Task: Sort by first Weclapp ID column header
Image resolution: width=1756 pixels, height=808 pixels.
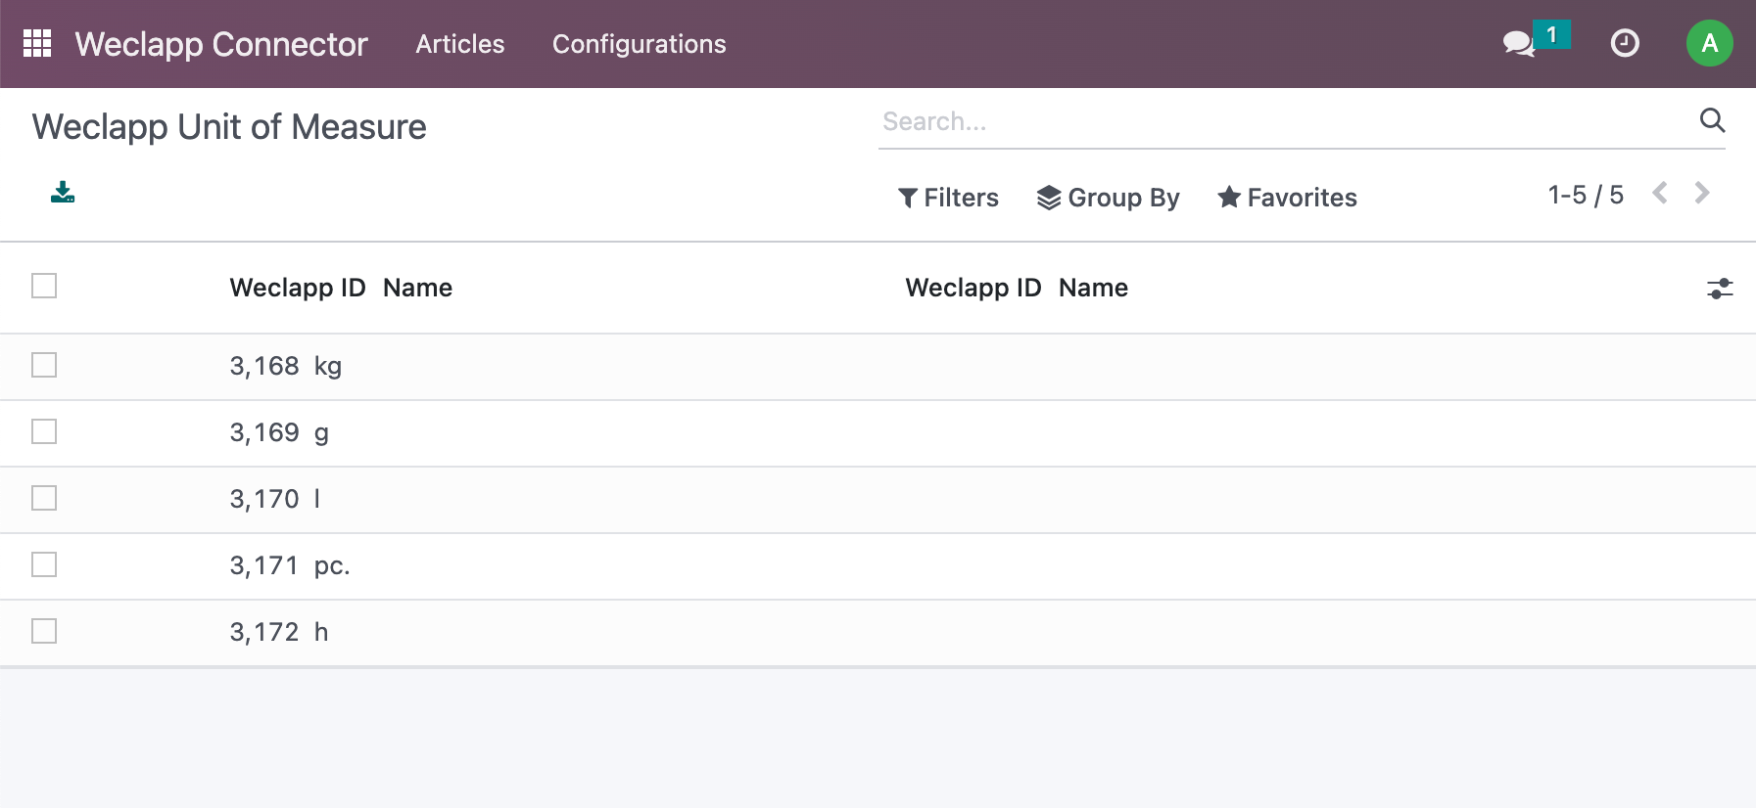Action: click(298, 288)
